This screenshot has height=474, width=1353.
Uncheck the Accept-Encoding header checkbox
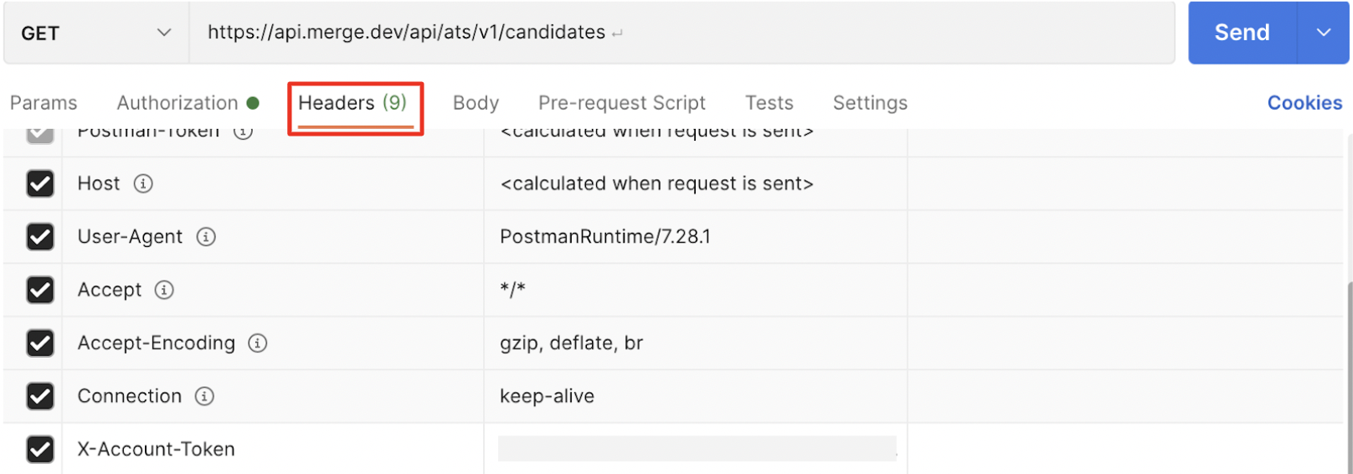tap(40, 343)
